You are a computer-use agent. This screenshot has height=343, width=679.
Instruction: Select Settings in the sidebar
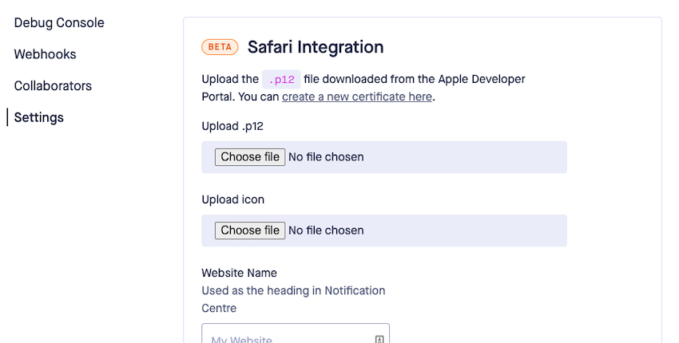(x=38, y=117)
